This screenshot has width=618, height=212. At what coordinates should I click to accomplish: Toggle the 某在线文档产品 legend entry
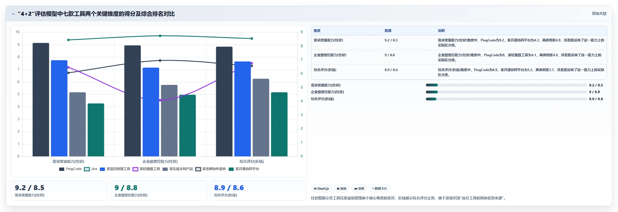pyautogui.click(x=178, y=169)
